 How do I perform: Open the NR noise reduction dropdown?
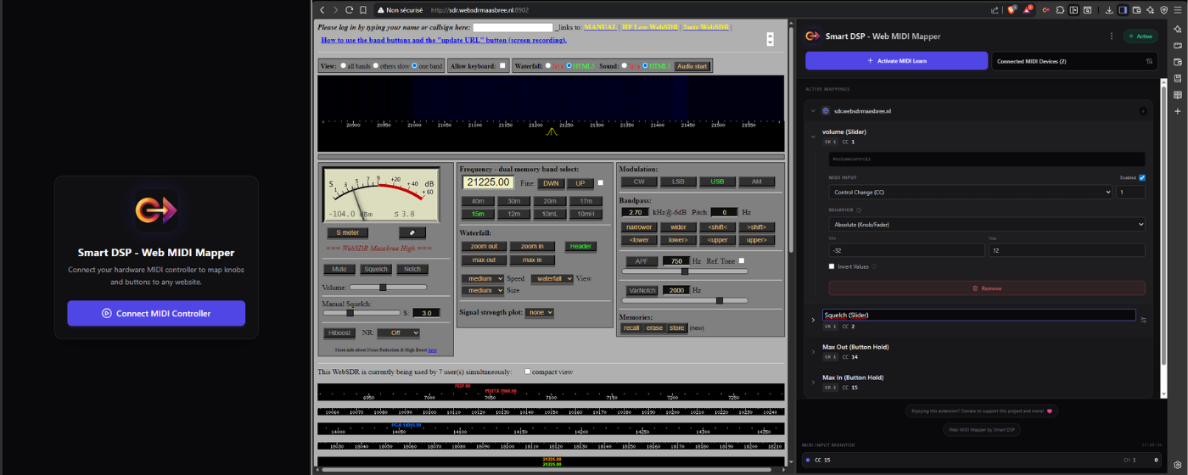[398, 332]
